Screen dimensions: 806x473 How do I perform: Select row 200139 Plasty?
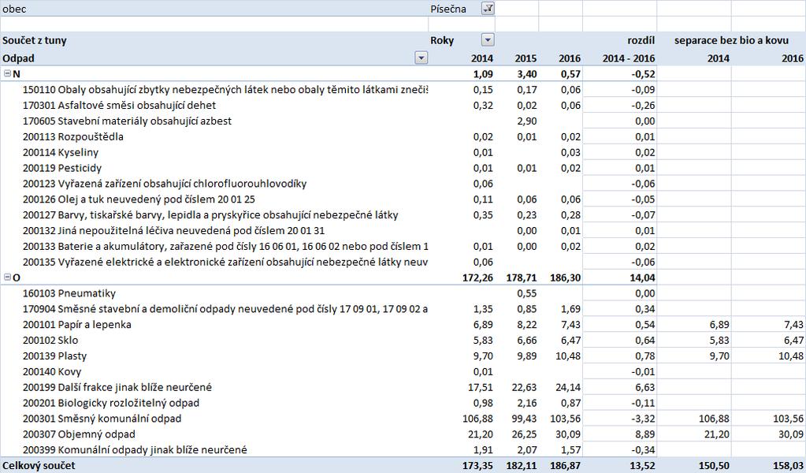point(54,356)
